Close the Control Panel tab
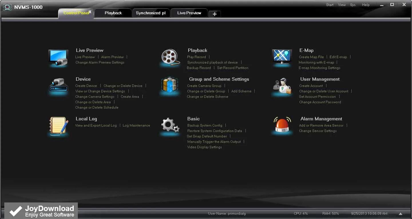The height and width of the screenshot is (219, 412). tap(90, 12)
